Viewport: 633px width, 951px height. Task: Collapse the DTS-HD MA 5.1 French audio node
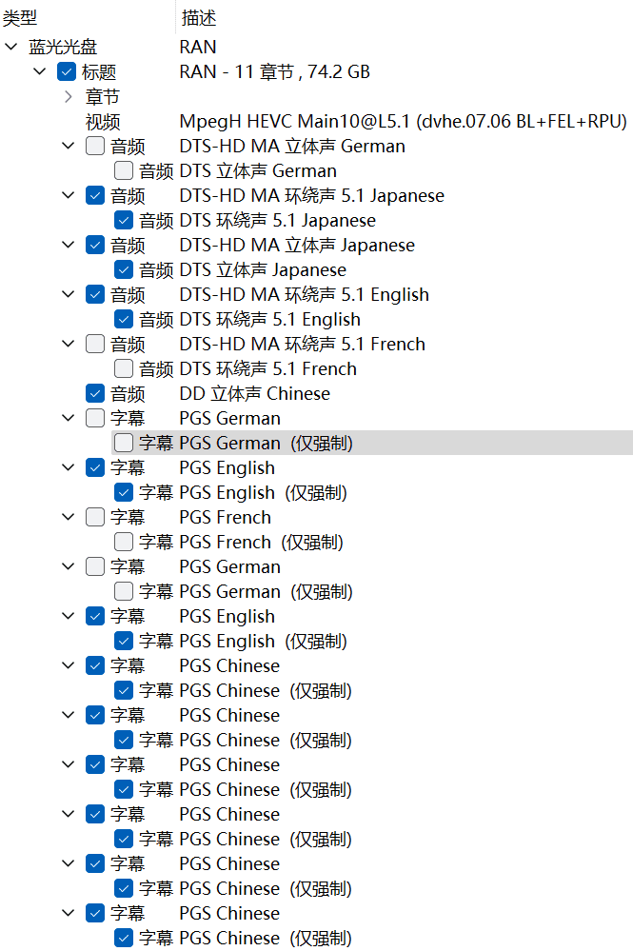pos(68,344)
